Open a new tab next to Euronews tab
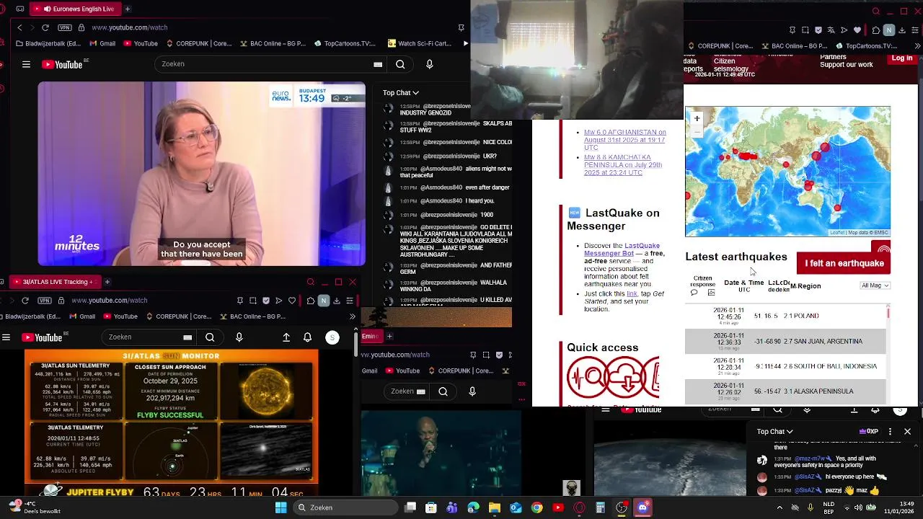923x519 pixels. [x=128, y=9]
